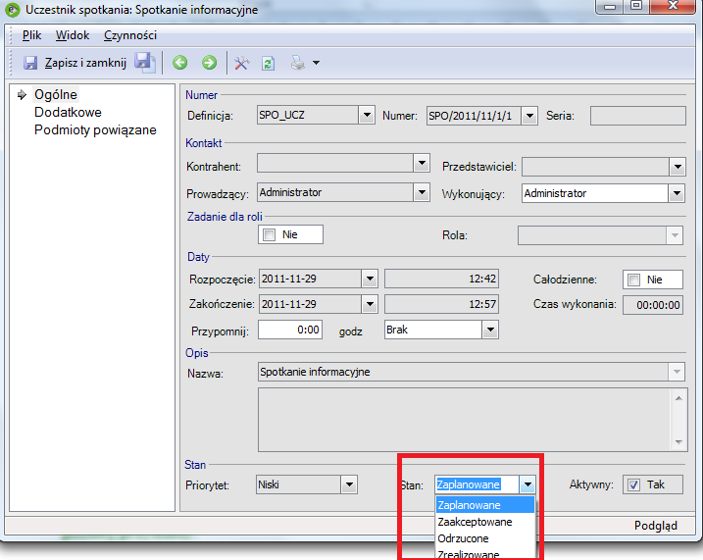This screenshot has width=703, height=560.
Task: Click the Rozpoczęcie time field 12:42
Action: [x=441, y=279]
